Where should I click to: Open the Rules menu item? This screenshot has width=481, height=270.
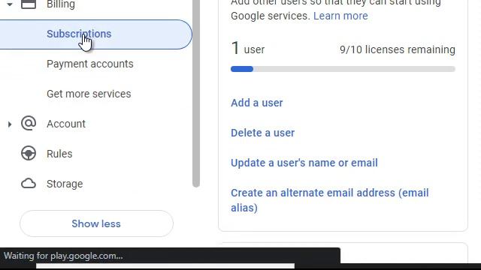tap(59, 154)
